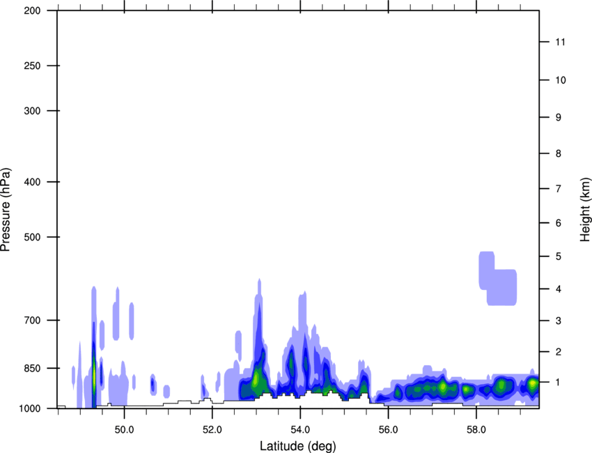The width and height of the screenshot is (592, 453).
Task: Click the 54.0 latitude tick label
Action: coord(301,430)
